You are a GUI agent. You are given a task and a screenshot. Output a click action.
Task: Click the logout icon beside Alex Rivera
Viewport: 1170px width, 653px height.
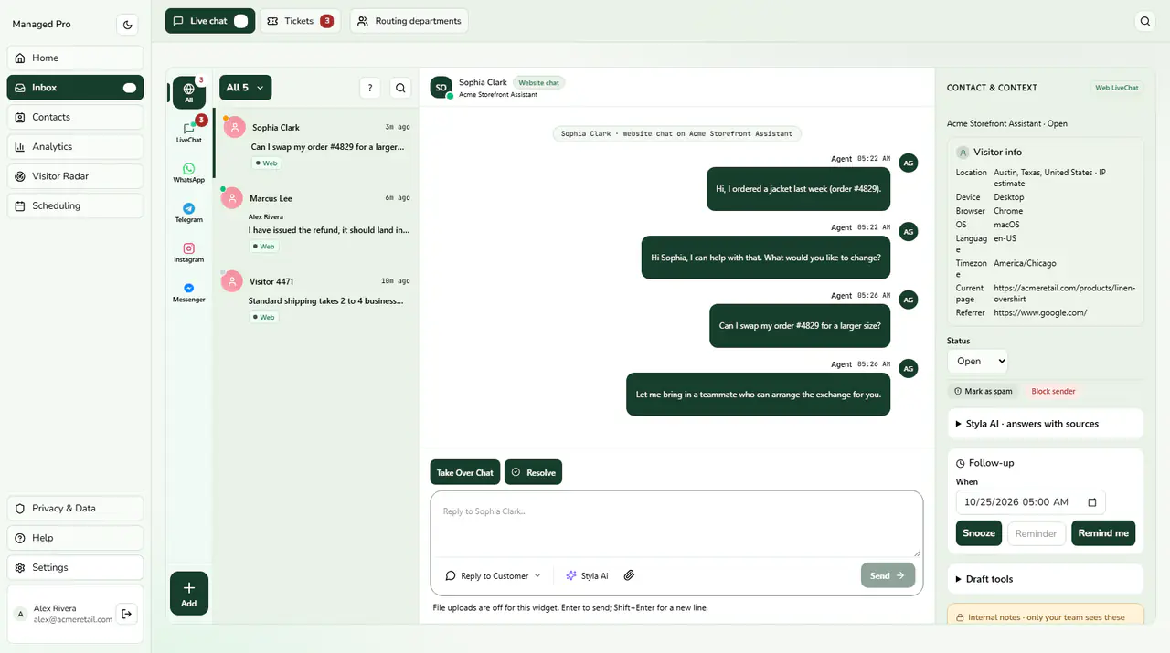pos(127,614)
